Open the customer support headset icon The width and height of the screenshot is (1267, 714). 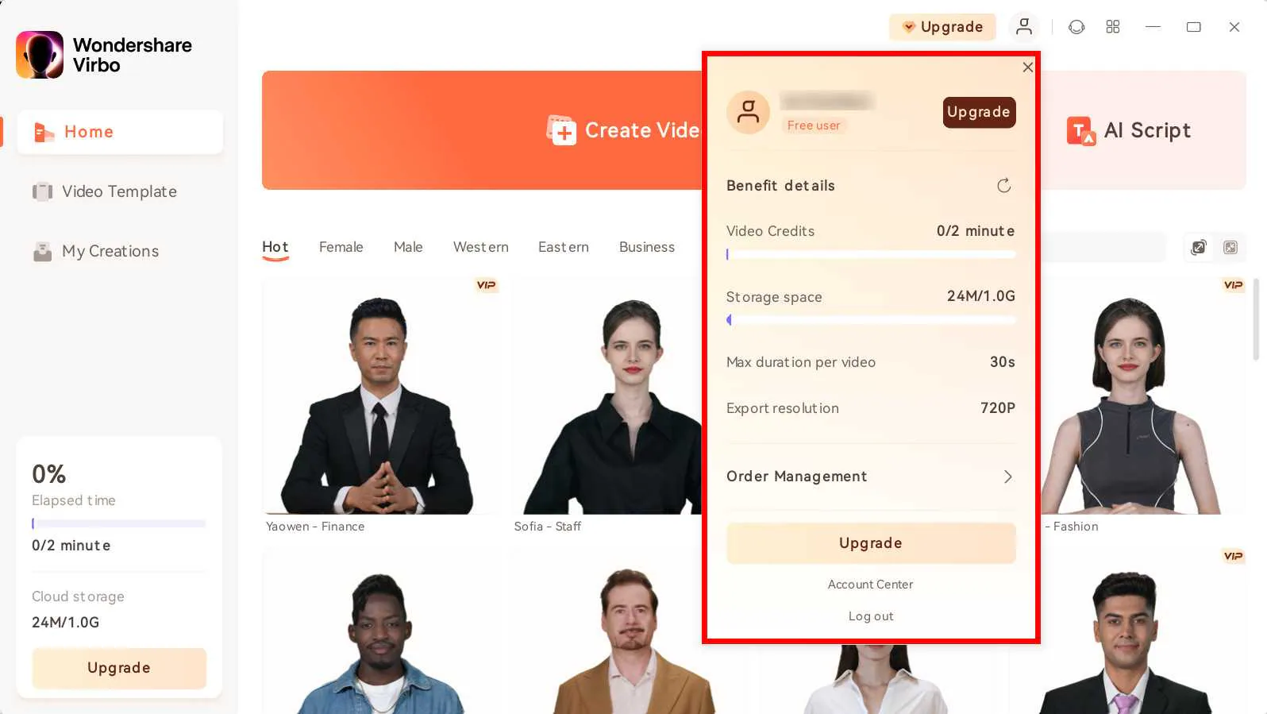[x=1076, y=27]
